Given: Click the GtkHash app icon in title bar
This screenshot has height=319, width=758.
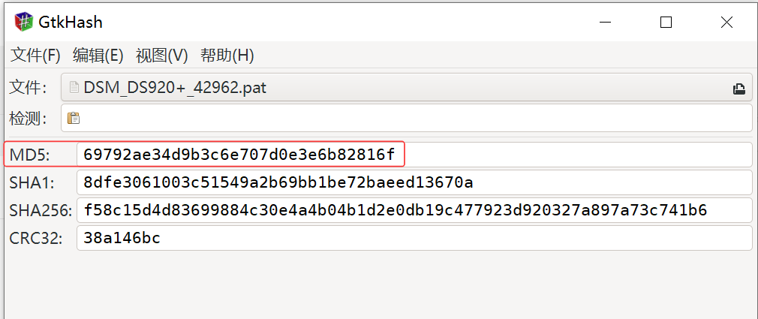Looking at the screenshot, I should pyautogui.click(x=24, y=22).
